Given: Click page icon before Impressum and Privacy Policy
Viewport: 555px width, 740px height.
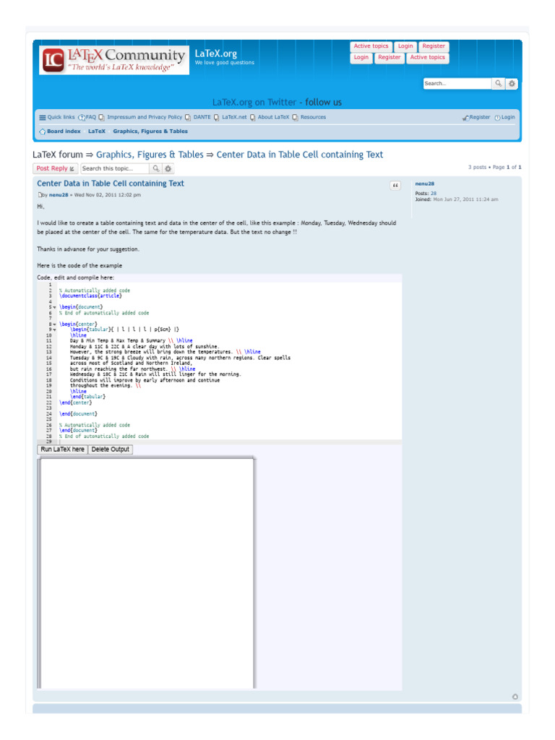Looking at the screenshot, I should (101, 118).
